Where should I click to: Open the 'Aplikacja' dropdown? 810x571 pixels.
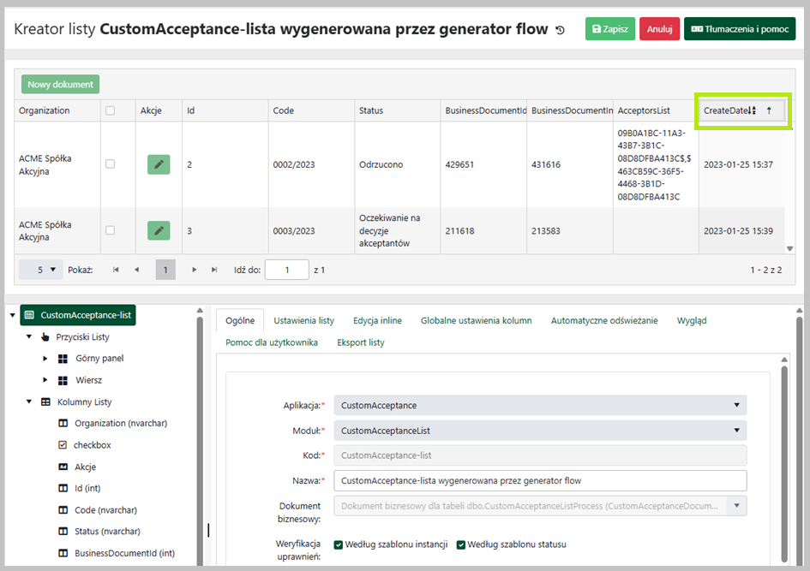click(x=540, y=405)
